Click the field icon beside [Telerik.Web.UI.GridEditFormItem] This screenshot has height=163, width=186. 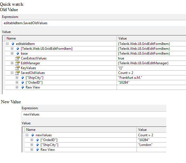(18, 49)
